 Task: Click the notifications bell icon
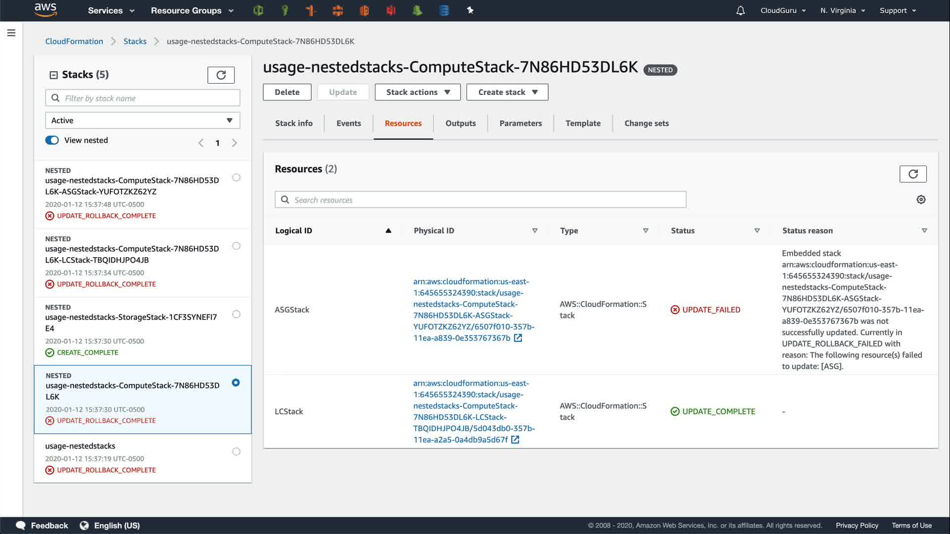(740, 10)
